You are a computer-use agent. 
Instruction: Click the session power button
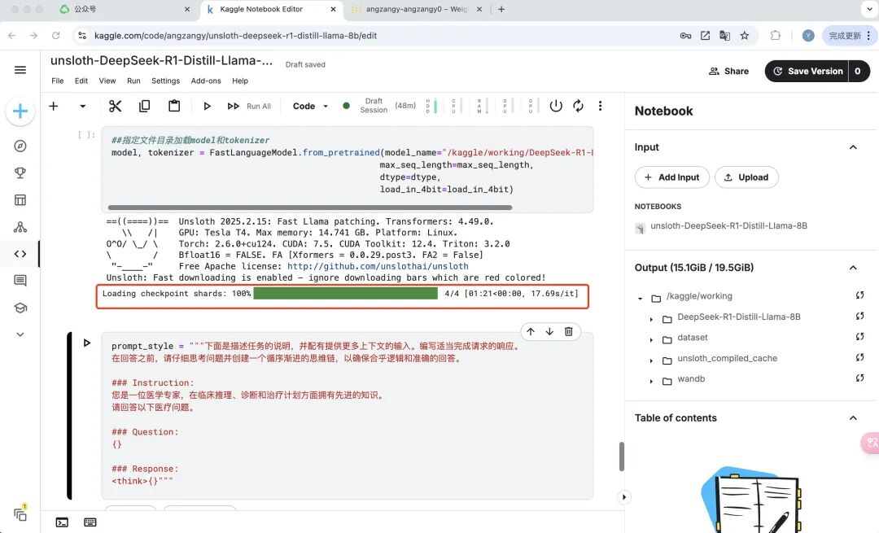(556, 105)
